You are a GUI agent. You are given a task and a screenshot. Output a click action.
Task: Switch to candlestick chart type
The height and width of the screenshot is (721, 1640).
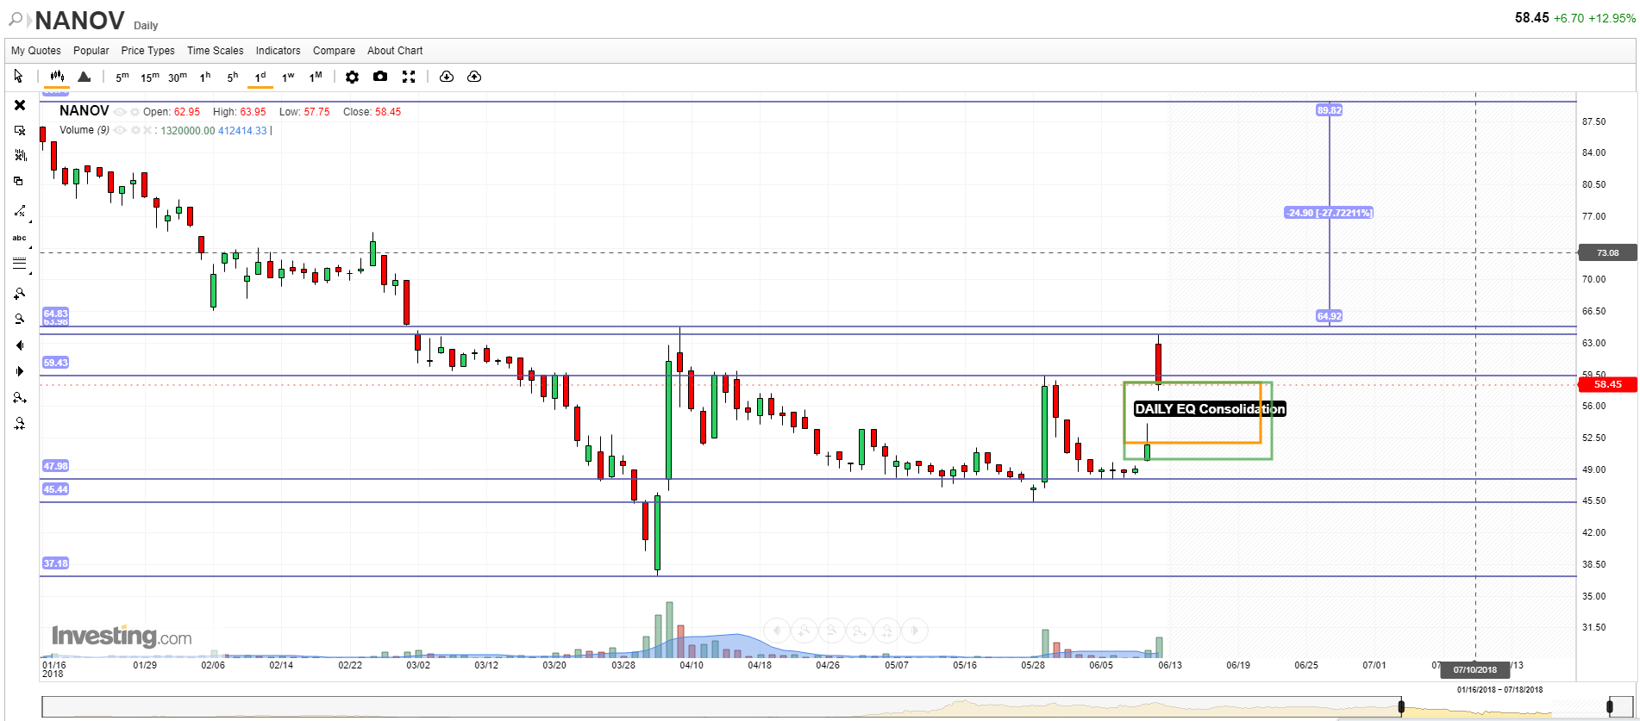[x=57, y=77]
